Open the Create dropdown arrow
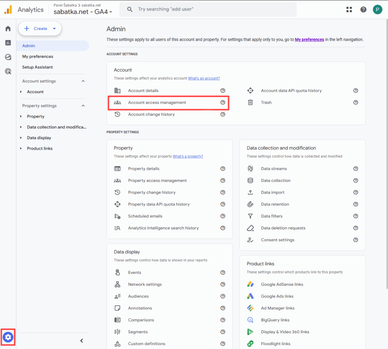388x349 pixels. (55, 29)
